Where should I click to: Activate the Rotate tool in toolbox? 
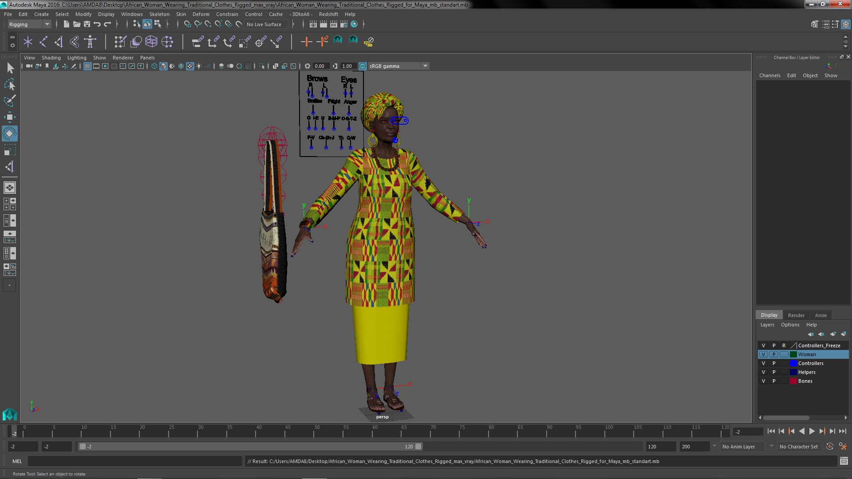(10, 133)
